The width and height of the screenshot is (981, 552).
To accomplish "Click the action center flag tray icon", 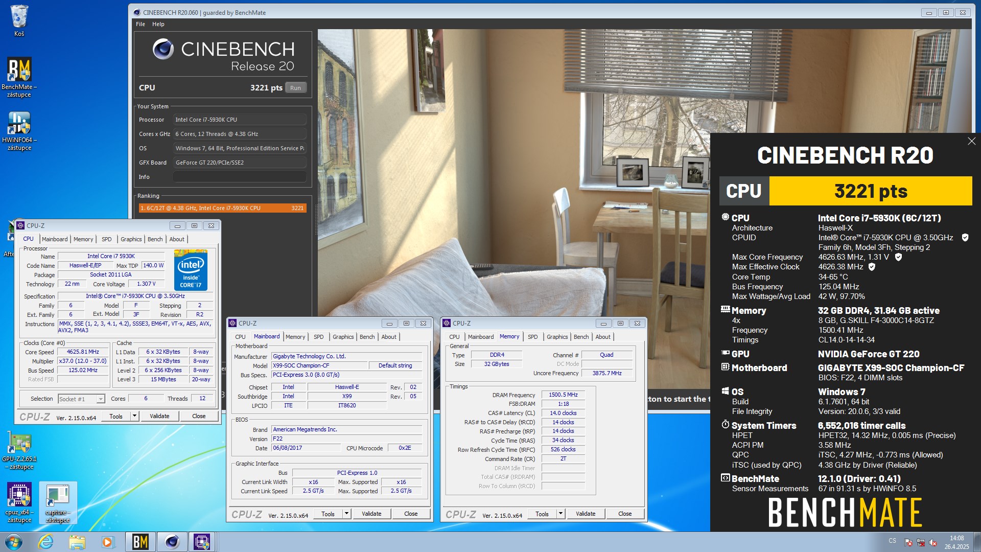I will tap(908, 543).
